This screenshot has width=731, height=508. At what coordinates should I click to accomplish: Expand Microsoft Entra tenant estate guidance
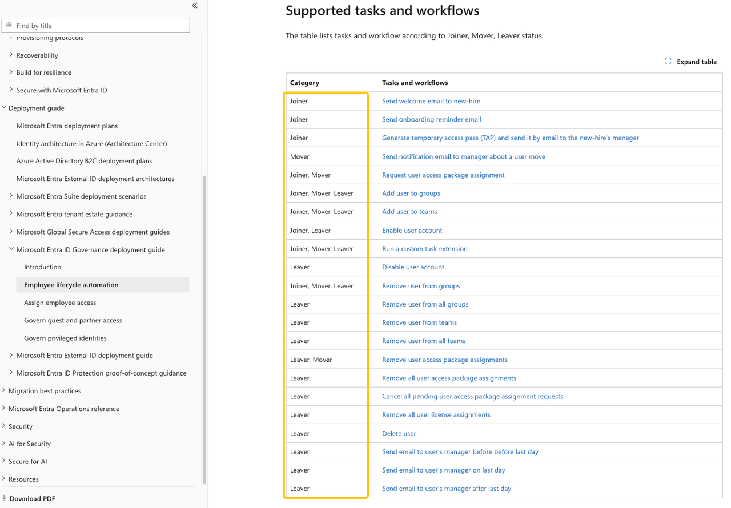[x=11, y=214]
